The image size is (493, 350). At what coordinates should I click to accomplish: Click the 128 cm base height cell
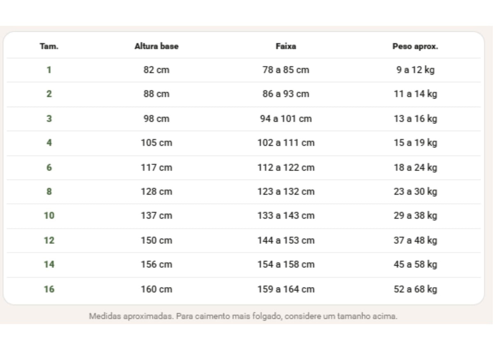pyautogui.click(x=157, y=192)
